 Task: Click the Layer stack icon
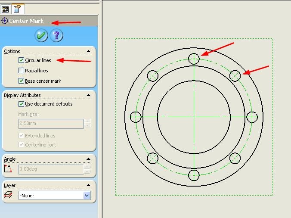coord(8,195)
